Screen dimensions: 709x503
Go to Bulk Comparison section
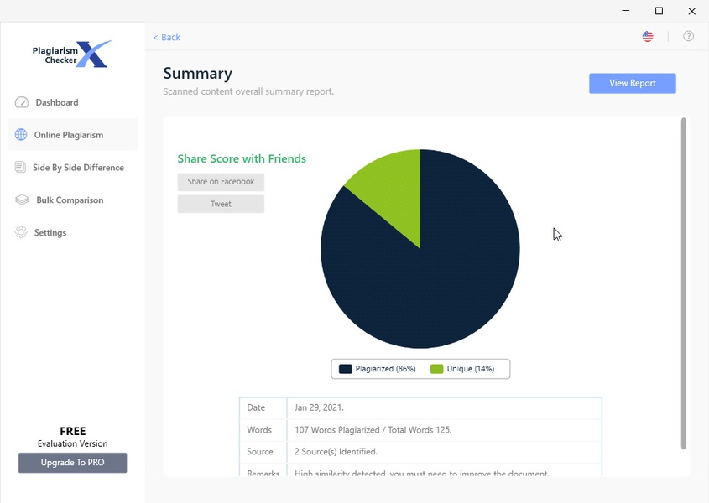click(x=70, y=200)
